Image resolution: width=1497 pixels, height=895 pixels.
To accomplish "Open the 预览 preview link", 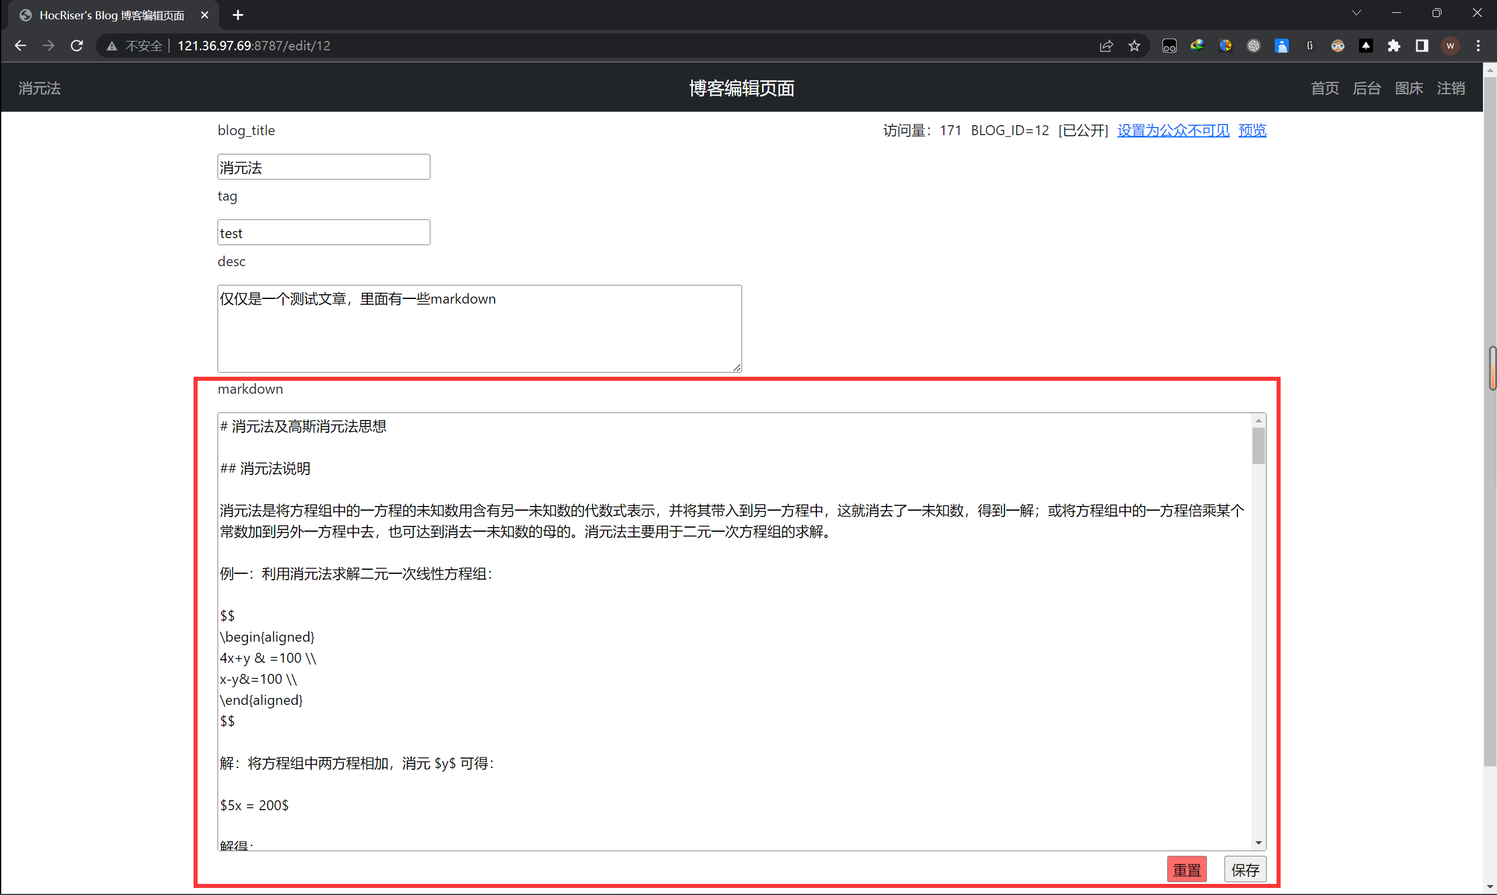I will pos(1251,130).
